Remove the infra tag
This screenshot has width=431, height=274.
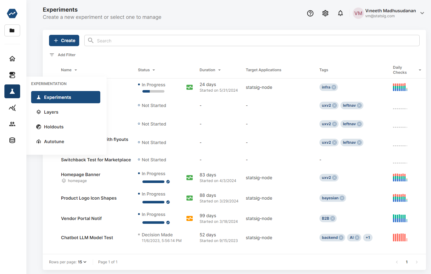[x=334, y=87]
